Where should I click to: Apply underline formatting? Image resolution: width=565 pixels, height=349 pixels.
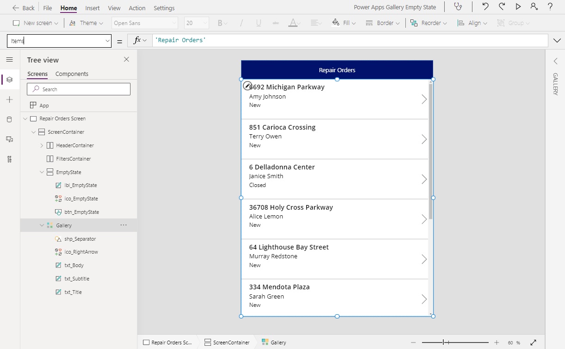(x=259, y=22)
